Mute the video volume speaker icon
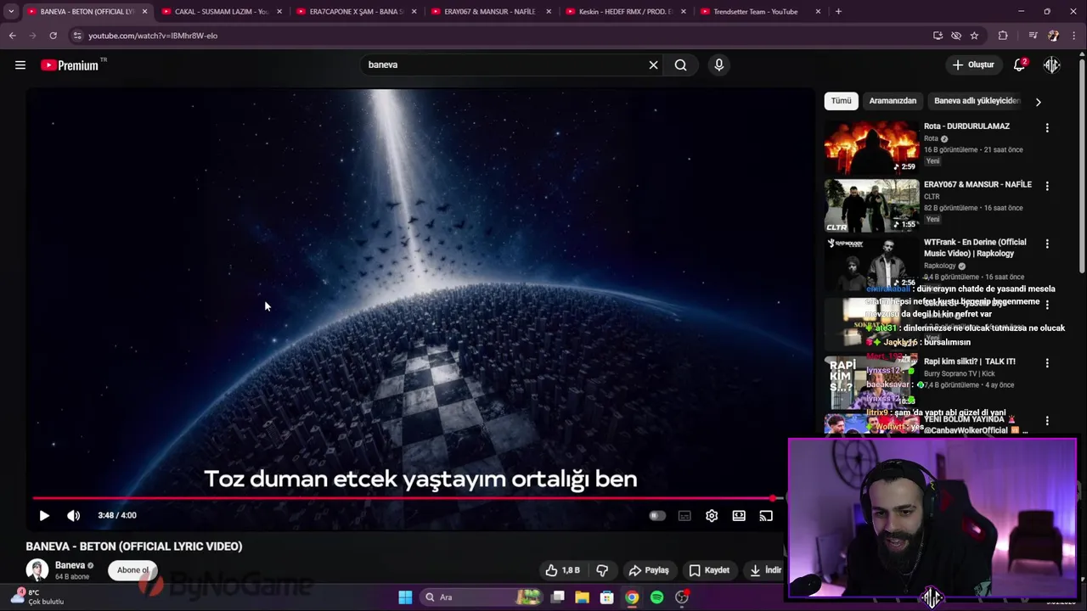Viewport: 1087px width, 611px height. (74, 515)
